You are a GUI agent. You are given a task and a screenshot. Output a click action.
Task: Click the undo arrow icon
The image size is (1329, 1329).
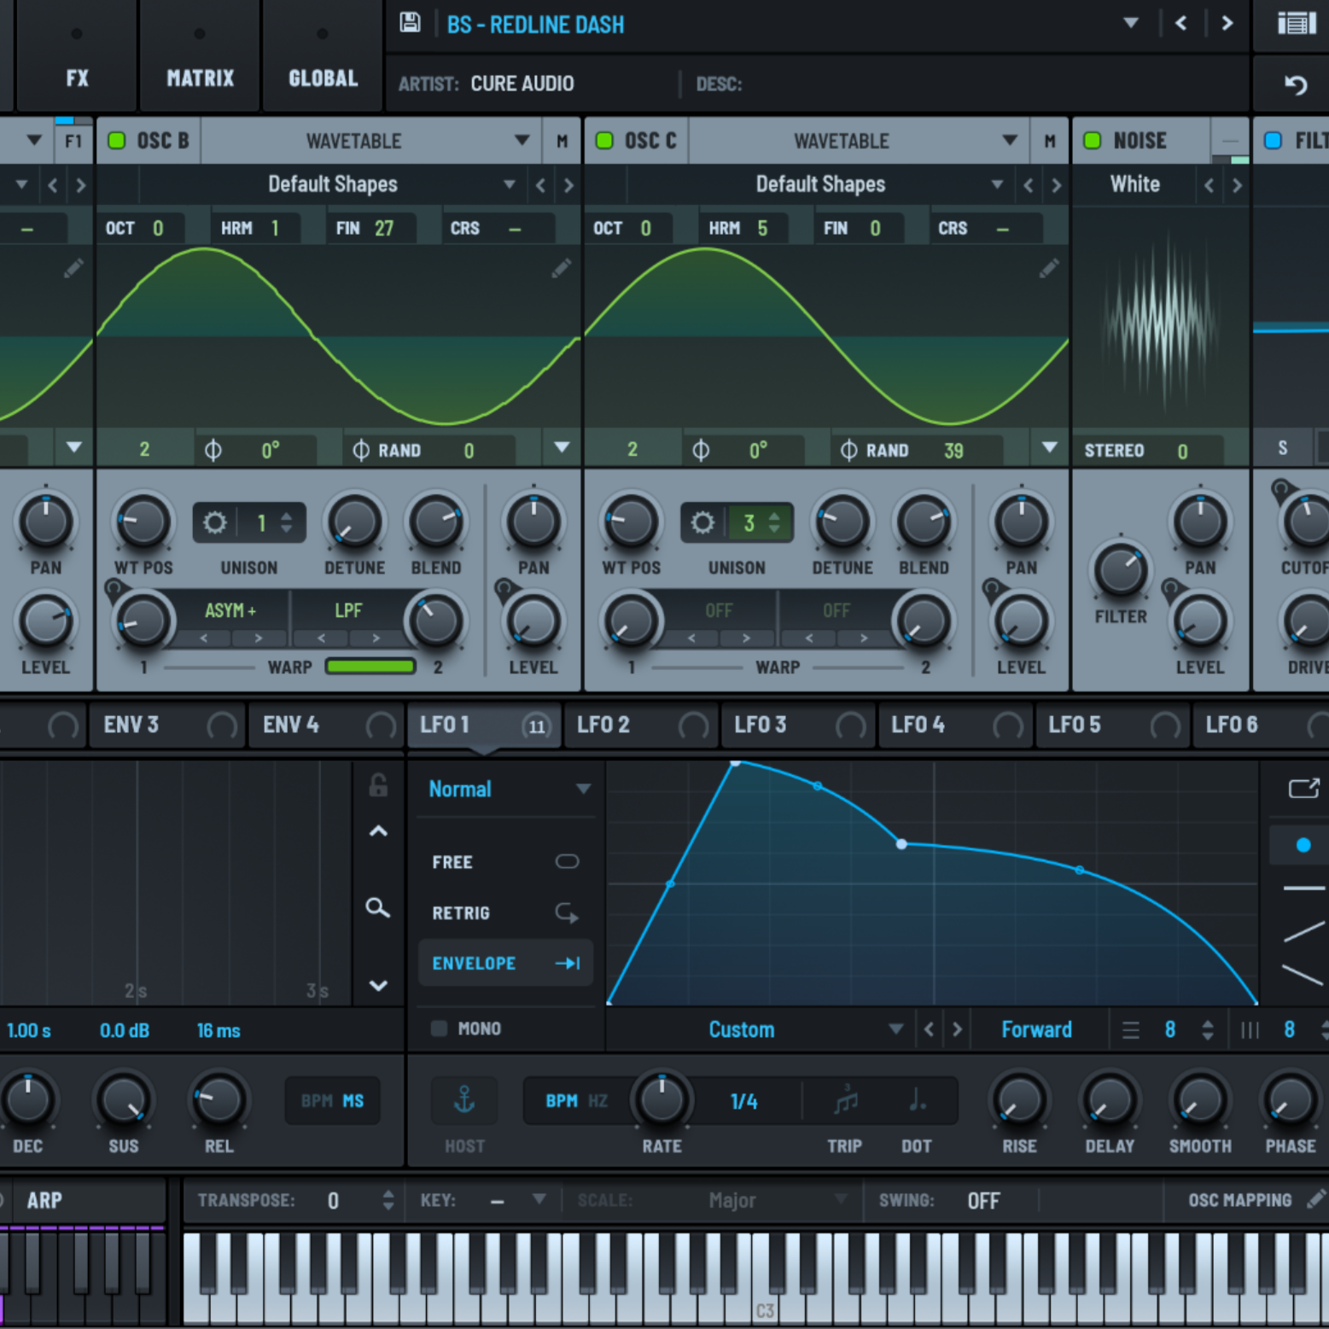1296,85
